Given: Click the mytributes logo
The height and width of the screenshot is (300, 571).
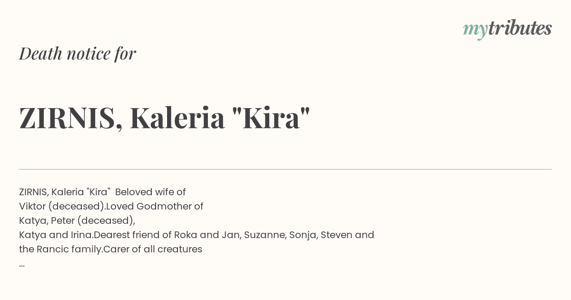Looking at the screenshot, I should [x=507, y=30].
